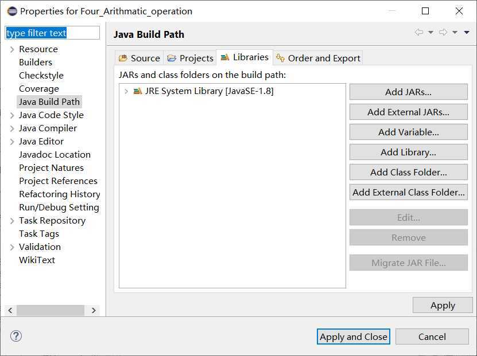Select Javadoc Location in the sidebar

point(55,155)
